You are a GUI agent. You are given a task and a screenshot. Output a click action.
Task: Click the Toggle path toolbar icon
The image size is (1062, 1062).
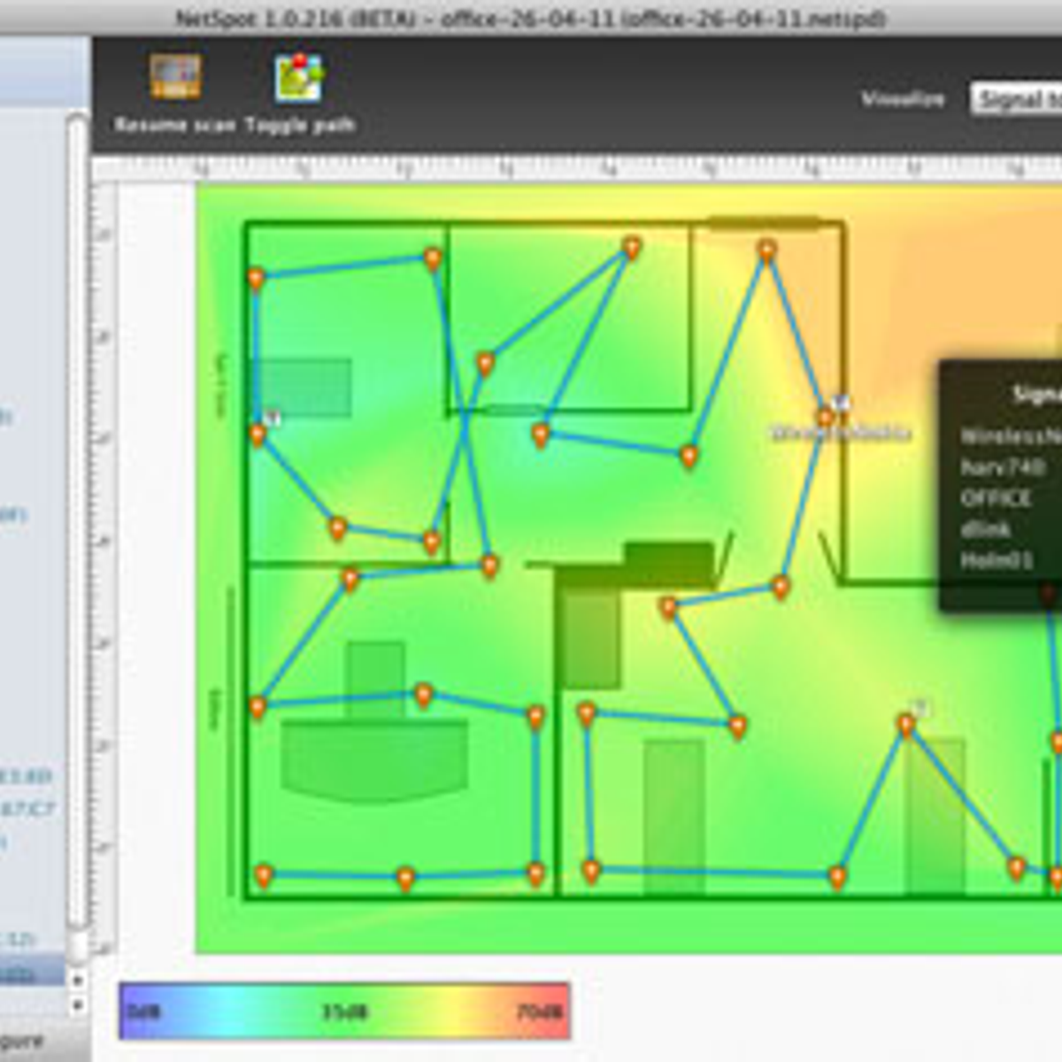point(298,78)
